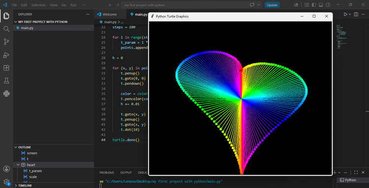Switch to the PROBLEMS panel tab
The height and width of the screenshot is (188, 369).
coord(107,172)
